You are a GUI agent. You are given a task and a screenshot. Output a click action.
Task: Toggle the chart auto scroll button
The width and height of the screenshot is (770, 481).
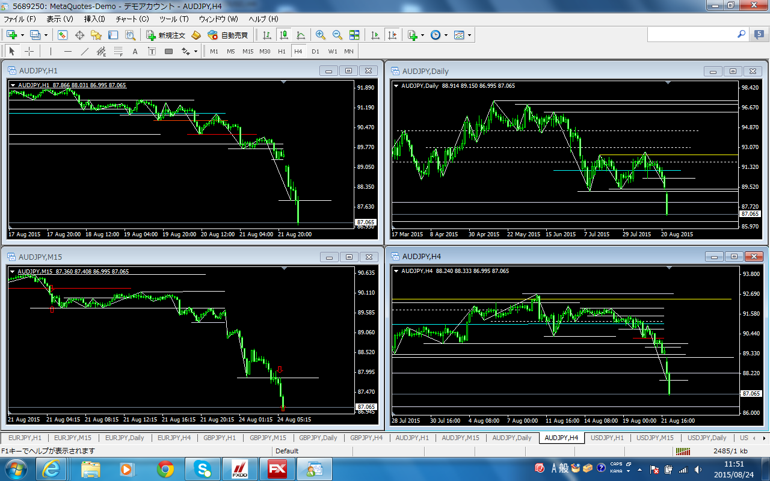coord(375,35)
